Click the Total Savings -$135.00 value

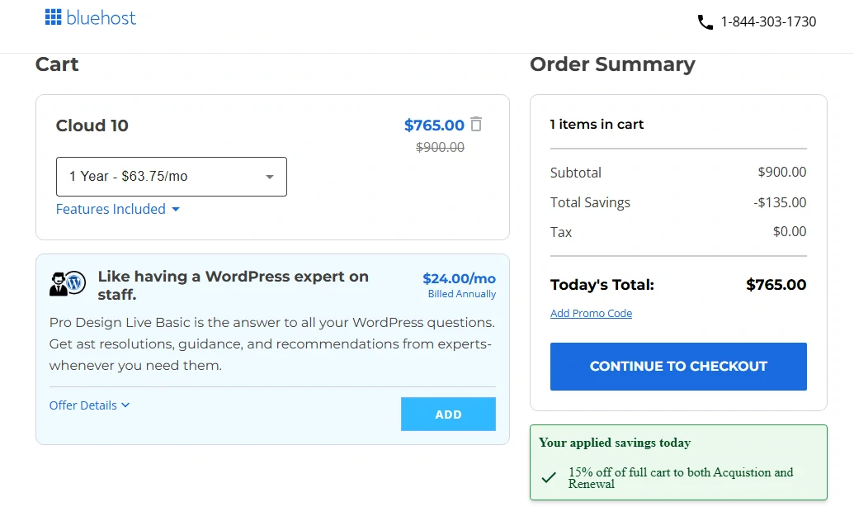(x=780, y=202)
